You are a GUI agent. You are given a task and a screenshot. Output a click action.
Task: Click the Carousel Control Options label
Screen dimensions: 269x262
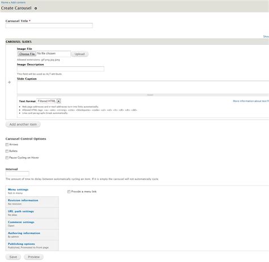click(x=26, y=139)
